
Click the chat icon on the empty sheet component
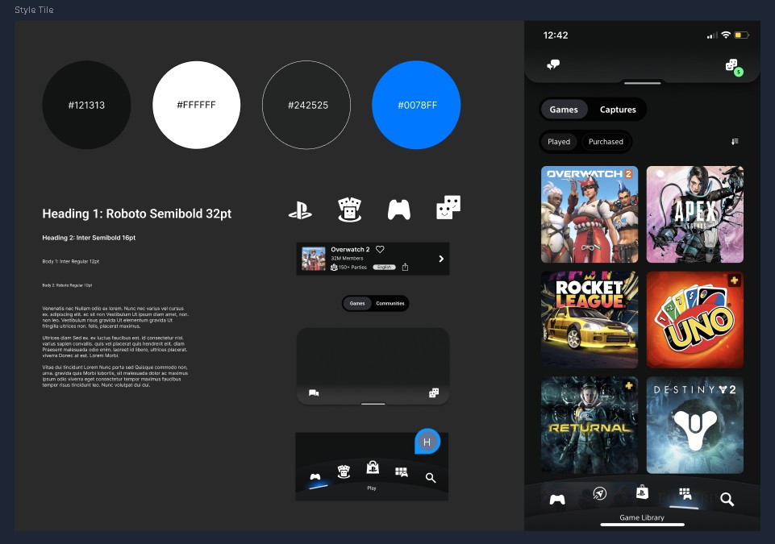click(314, 393)
